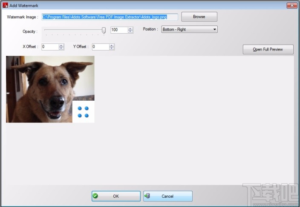Confirm with the OK button
The width and height of the screenshot is (300, 207).
point(116,196)
